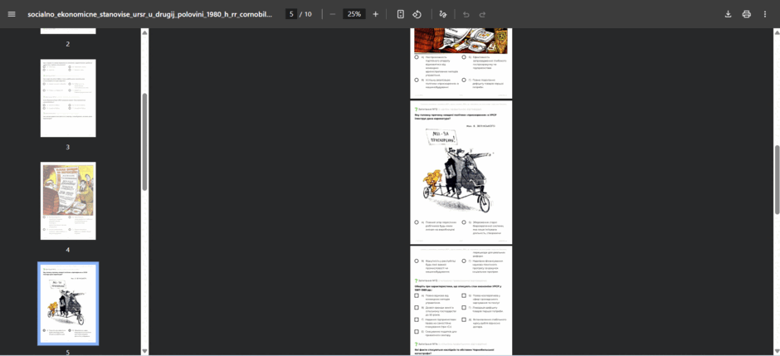This screenshot has height=356, width=780.
Task: Open the sidebar hamburger menu
Action: (x=12, y=14)
